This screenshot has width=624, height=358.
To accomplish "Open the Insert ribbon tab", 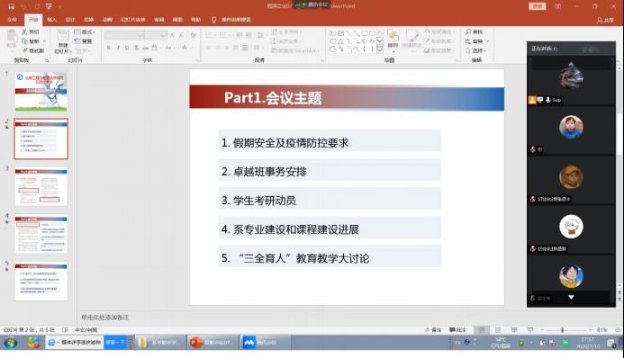I will click(x=51, y=20).
